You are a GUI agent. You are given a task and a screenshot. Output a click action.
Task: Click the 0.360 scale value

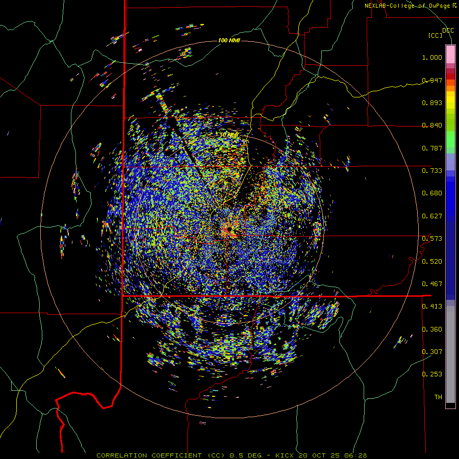[x=432, y=329]
